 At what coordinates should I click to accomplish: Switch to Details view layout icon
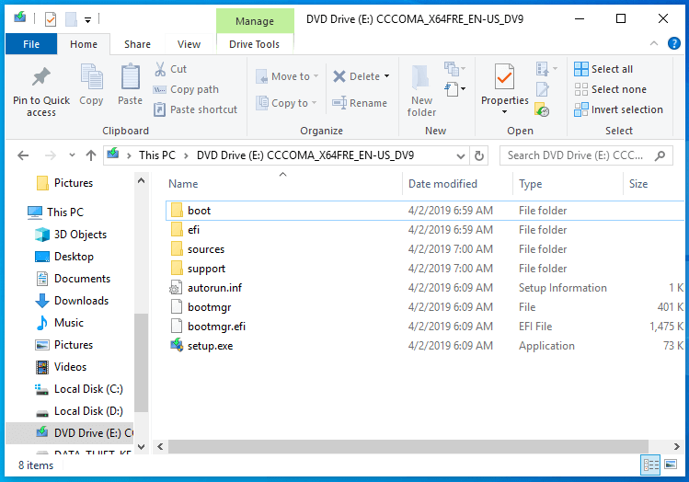[x=650, y=465]
